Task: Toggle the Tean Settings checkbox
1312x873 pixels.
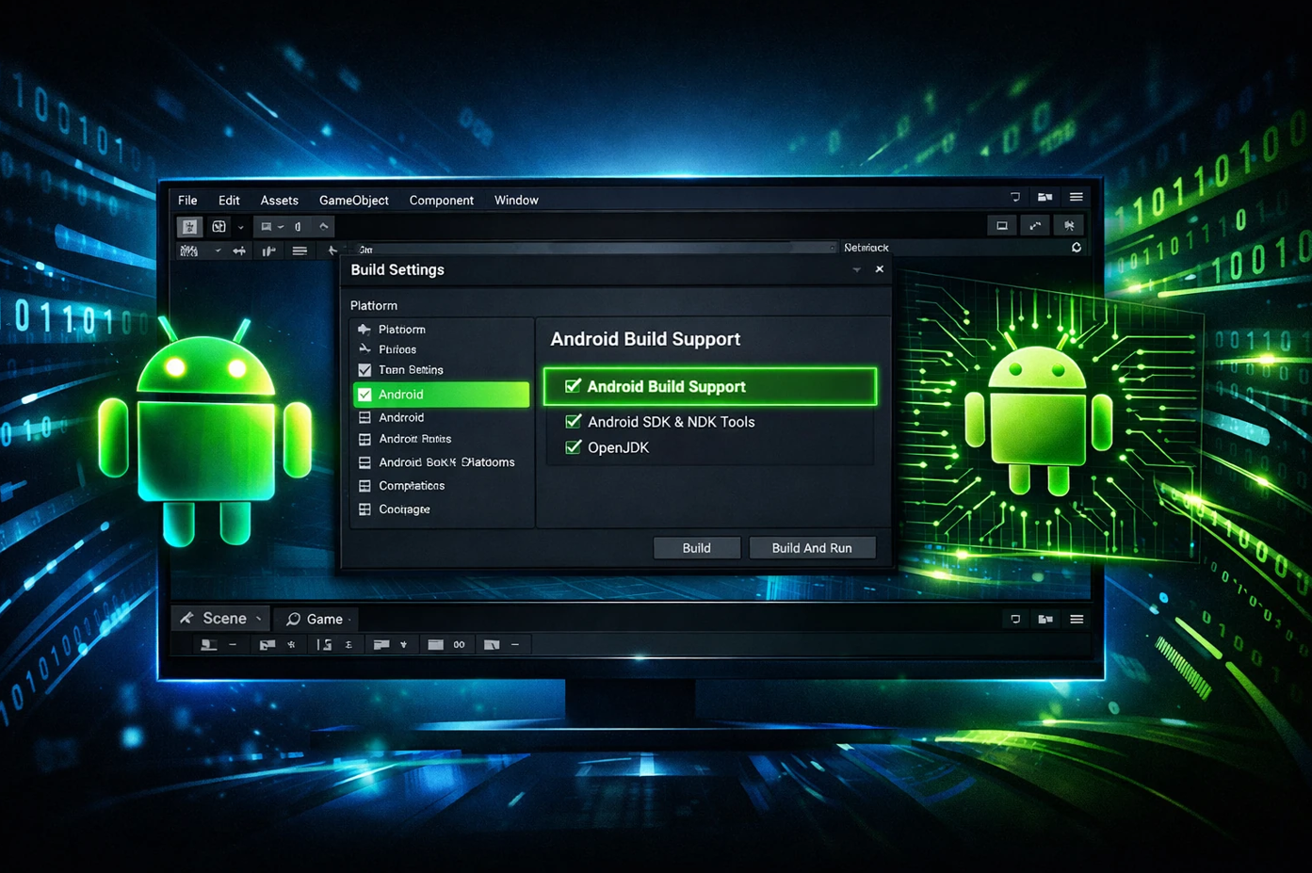Action: [x=364, y=370]
